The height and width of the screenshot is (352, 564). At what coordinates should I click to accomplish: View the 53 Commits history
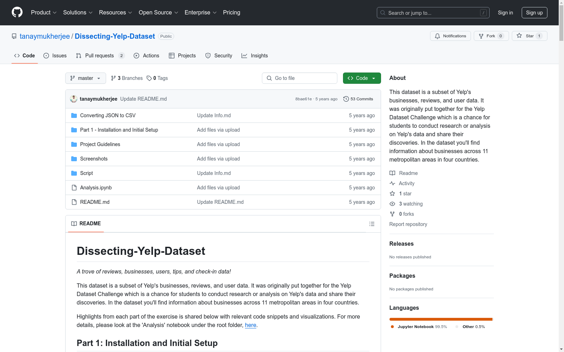[x=358, y=99]
